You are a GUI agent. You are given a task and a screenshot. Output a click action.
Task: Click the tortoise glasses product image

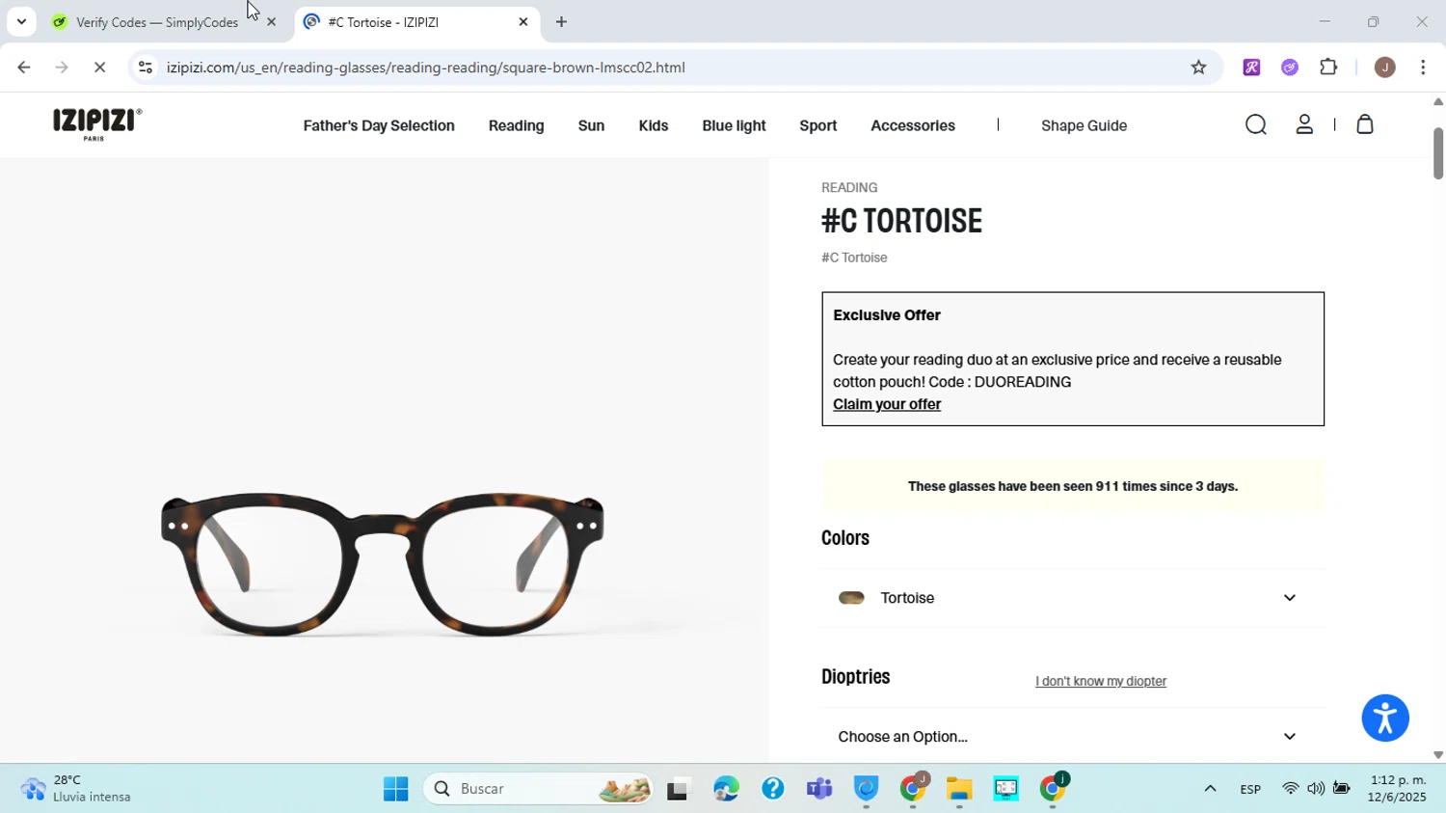click(x=382, y=564)
